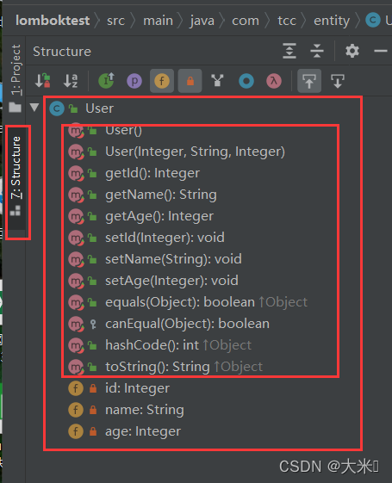Click lomboktest in the breadcrumb

pos(53,21)
